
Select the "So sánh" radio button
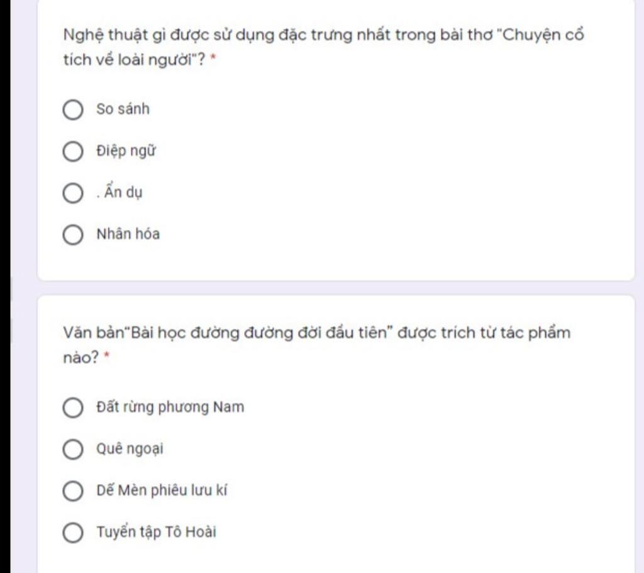[73, 110]
